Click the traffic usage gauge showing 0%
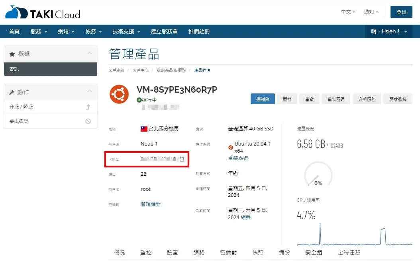This screenshot has height=268, width=420. pos(318,174)
